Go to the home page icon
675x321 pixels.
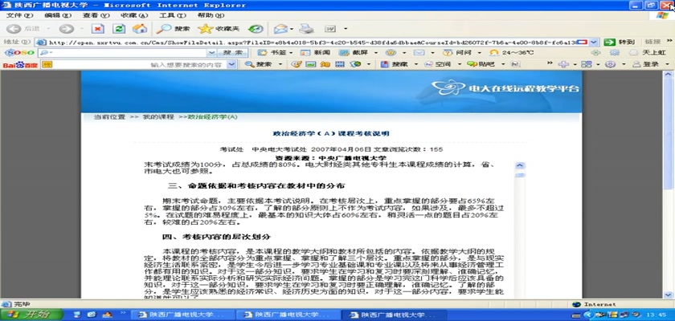pos(140,29)
